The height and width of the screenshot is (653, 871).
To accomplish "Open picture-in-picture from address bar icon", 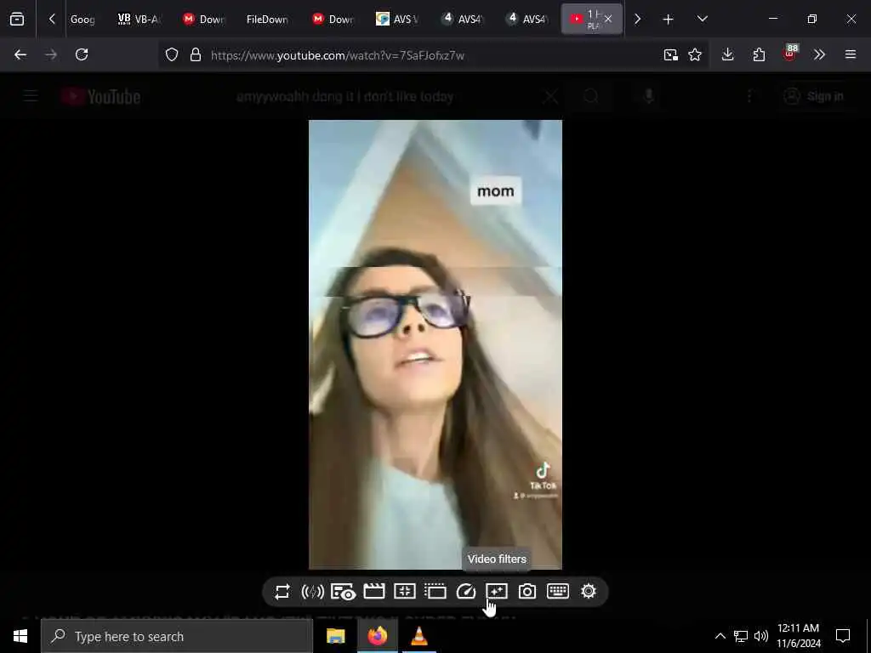I will [x=670, y=55].
